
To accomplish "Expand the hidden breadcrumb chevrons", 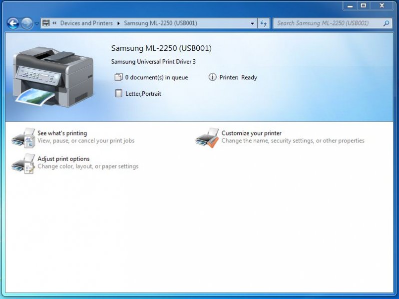I will (x=54, y=23).
